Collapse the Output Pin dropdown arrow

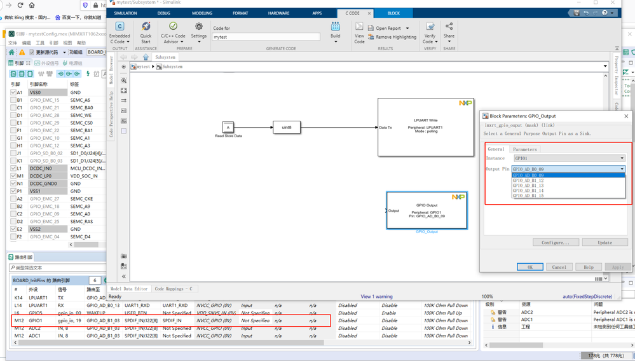coord(622,169)
